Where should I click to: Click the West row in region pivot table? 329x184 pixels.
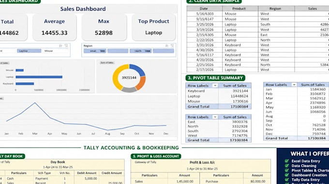(x=218, y=135)
